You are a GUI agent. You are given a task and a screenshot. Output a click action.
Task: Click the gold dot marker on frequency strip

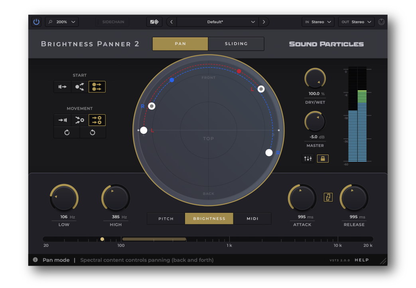tap(102, 239)
